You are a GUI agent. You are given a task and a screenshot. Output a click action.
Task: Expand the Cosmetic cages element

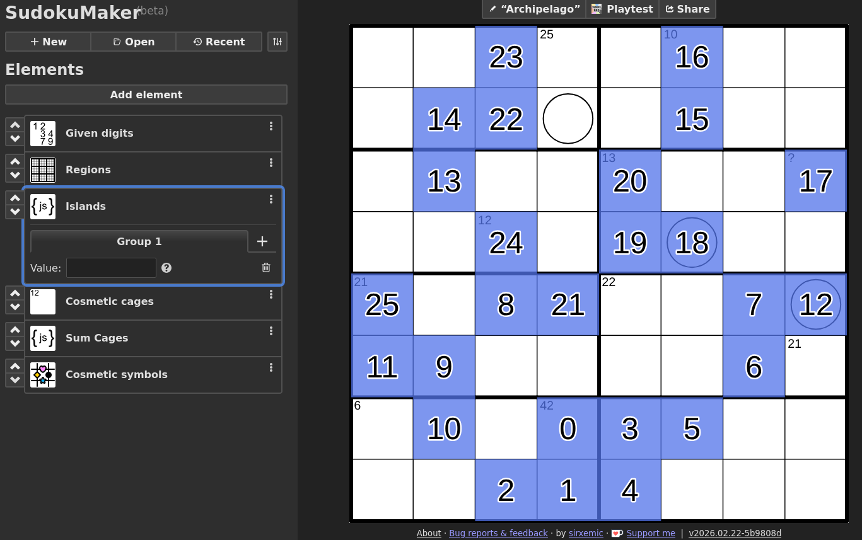pos(109,302)
